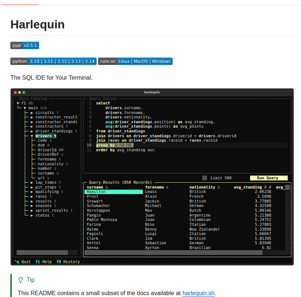Expand the races table
The width and height of the screenshot is (301, 297).
pos(31,196)
